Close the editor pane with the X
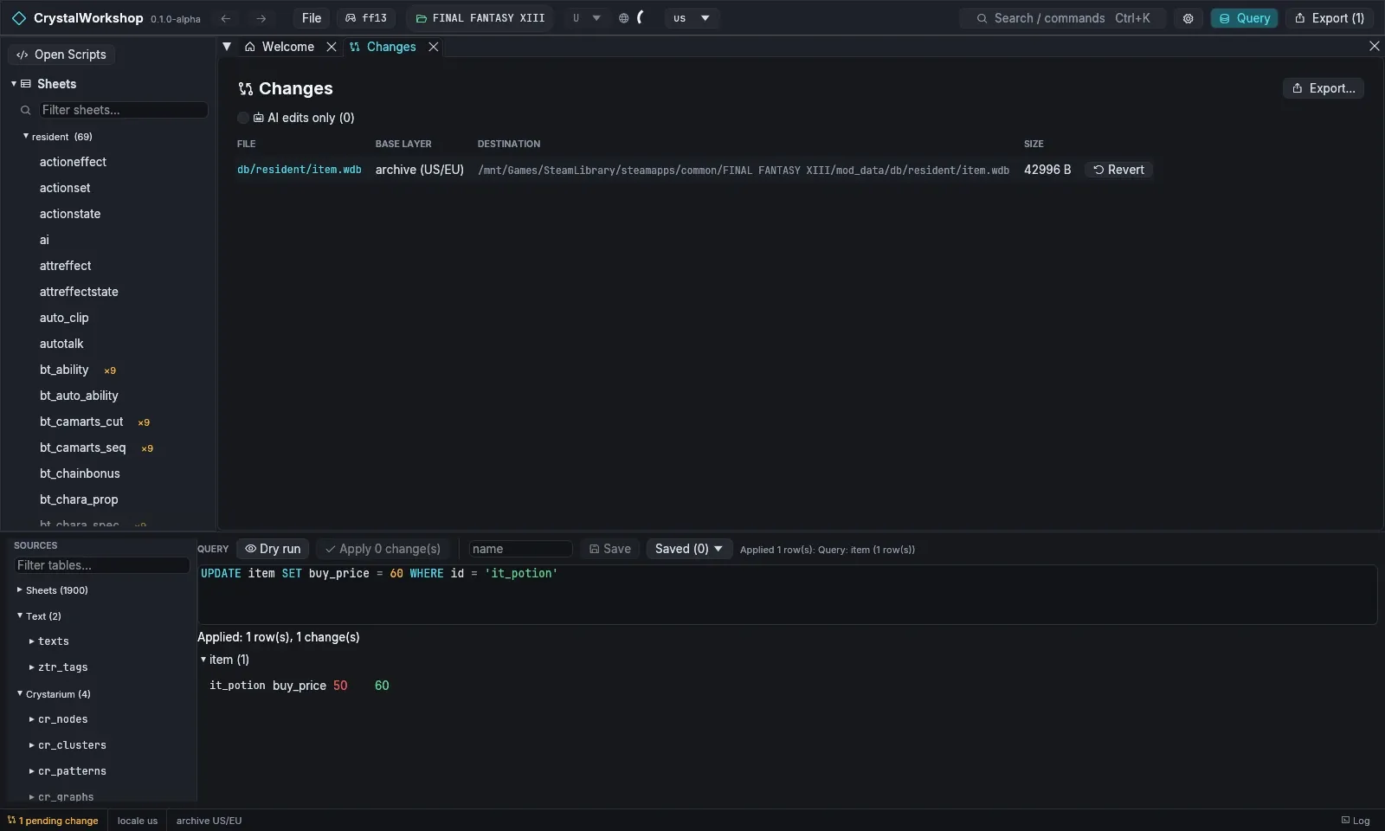Viewport: 1385px width, 831px height. point(1375,46)
